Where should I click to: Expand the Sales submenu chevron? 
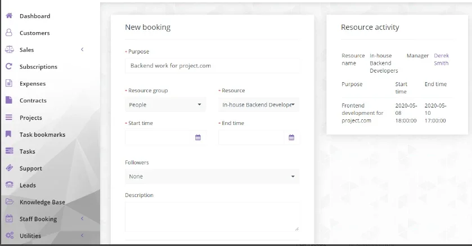coord(82,50)
